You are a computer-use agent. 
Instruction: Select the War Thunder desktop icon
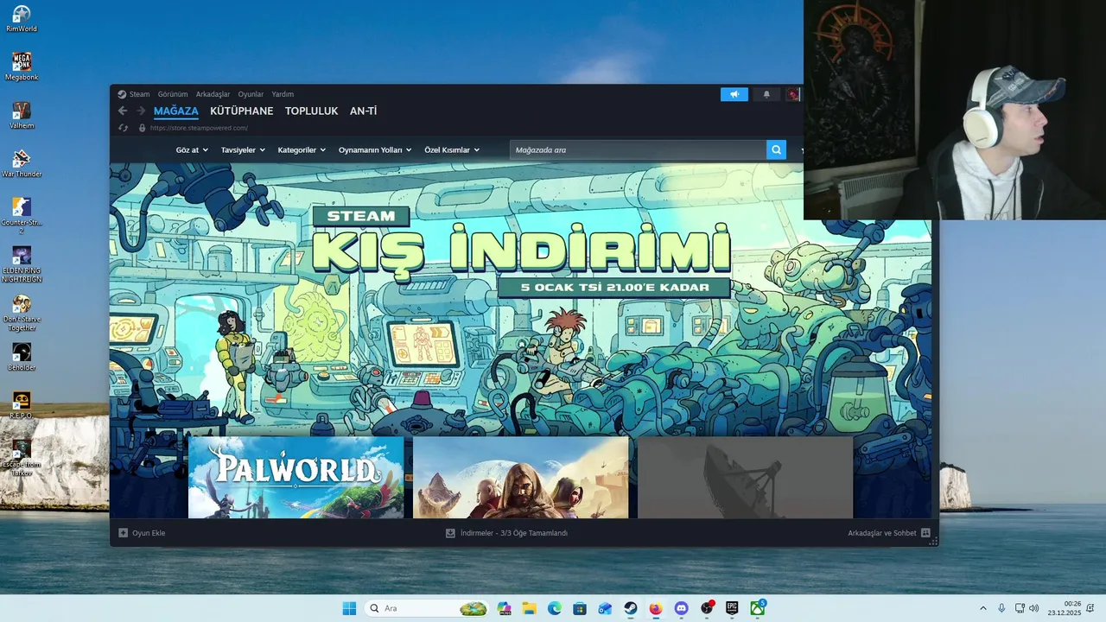22,164
